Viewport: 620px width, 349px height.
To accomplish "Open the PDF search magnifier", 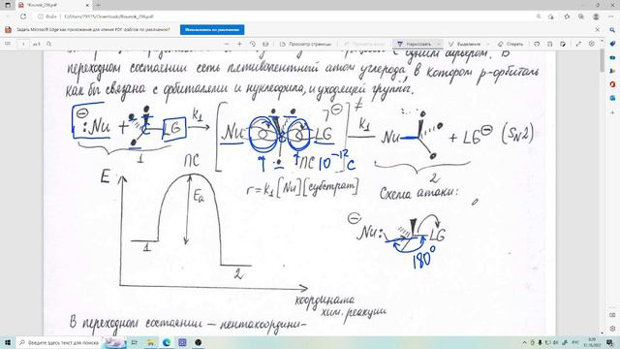I will (x=49, y=44).
